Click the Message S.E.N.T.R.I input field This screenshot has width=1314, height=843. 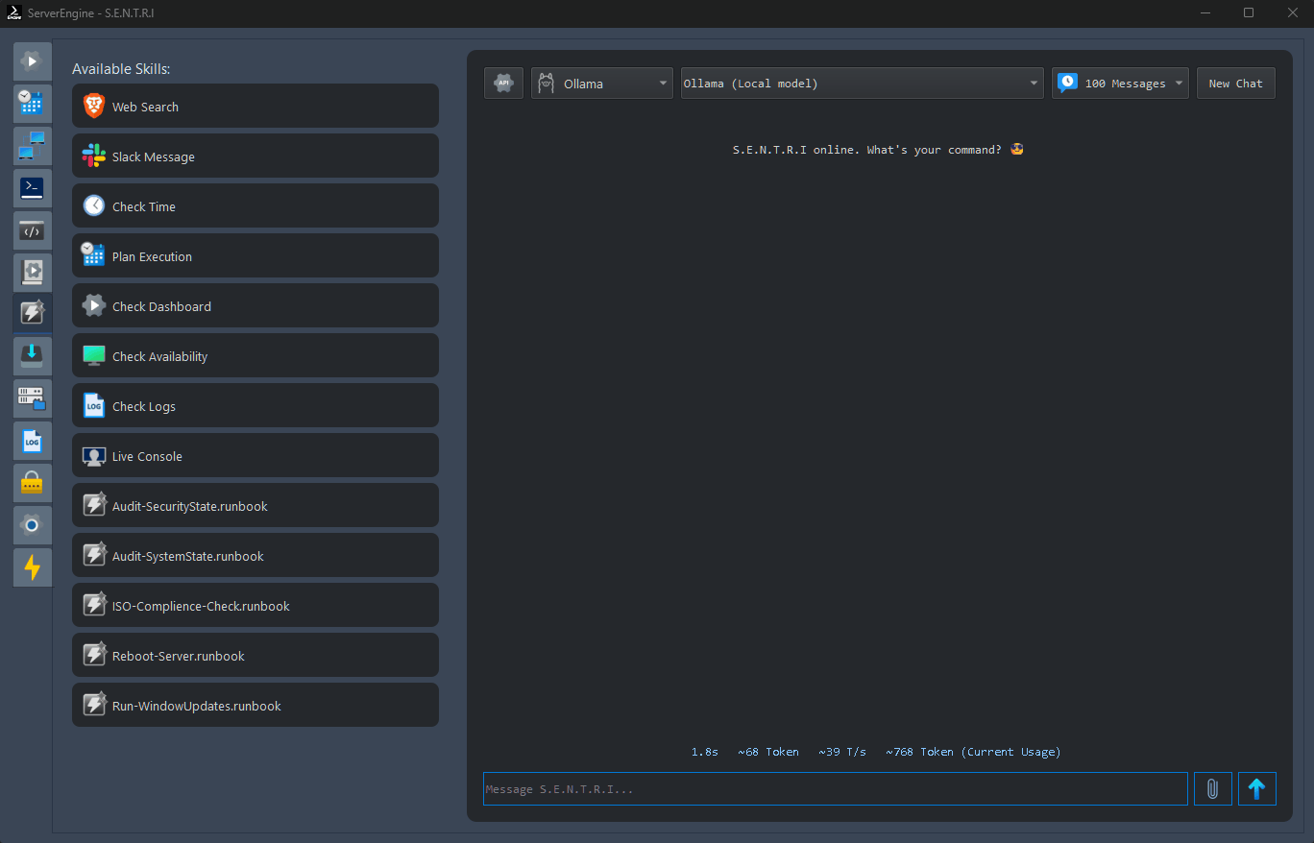tap(835, 789)
